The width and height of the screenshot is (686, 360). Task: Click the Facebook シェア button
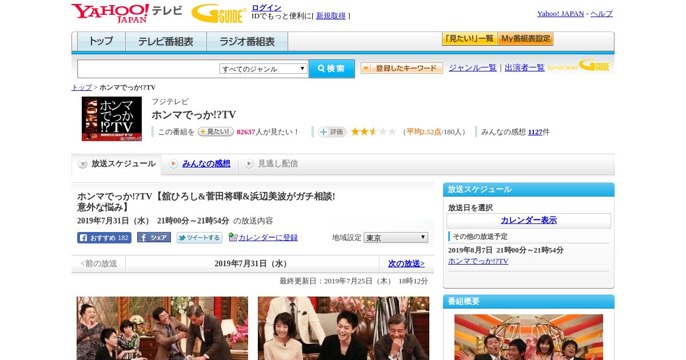pyautogui.click(x=154, y=238)
